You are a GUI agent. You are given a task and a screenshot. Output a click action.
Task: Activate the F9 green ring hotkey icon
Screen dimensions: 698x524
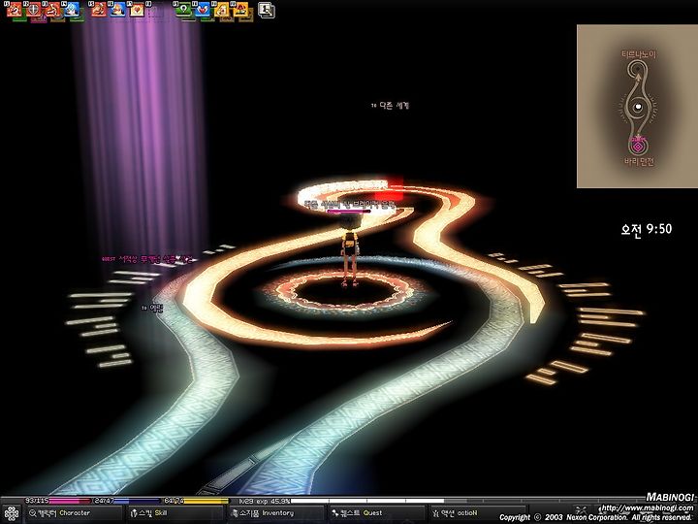coord(183,9)
